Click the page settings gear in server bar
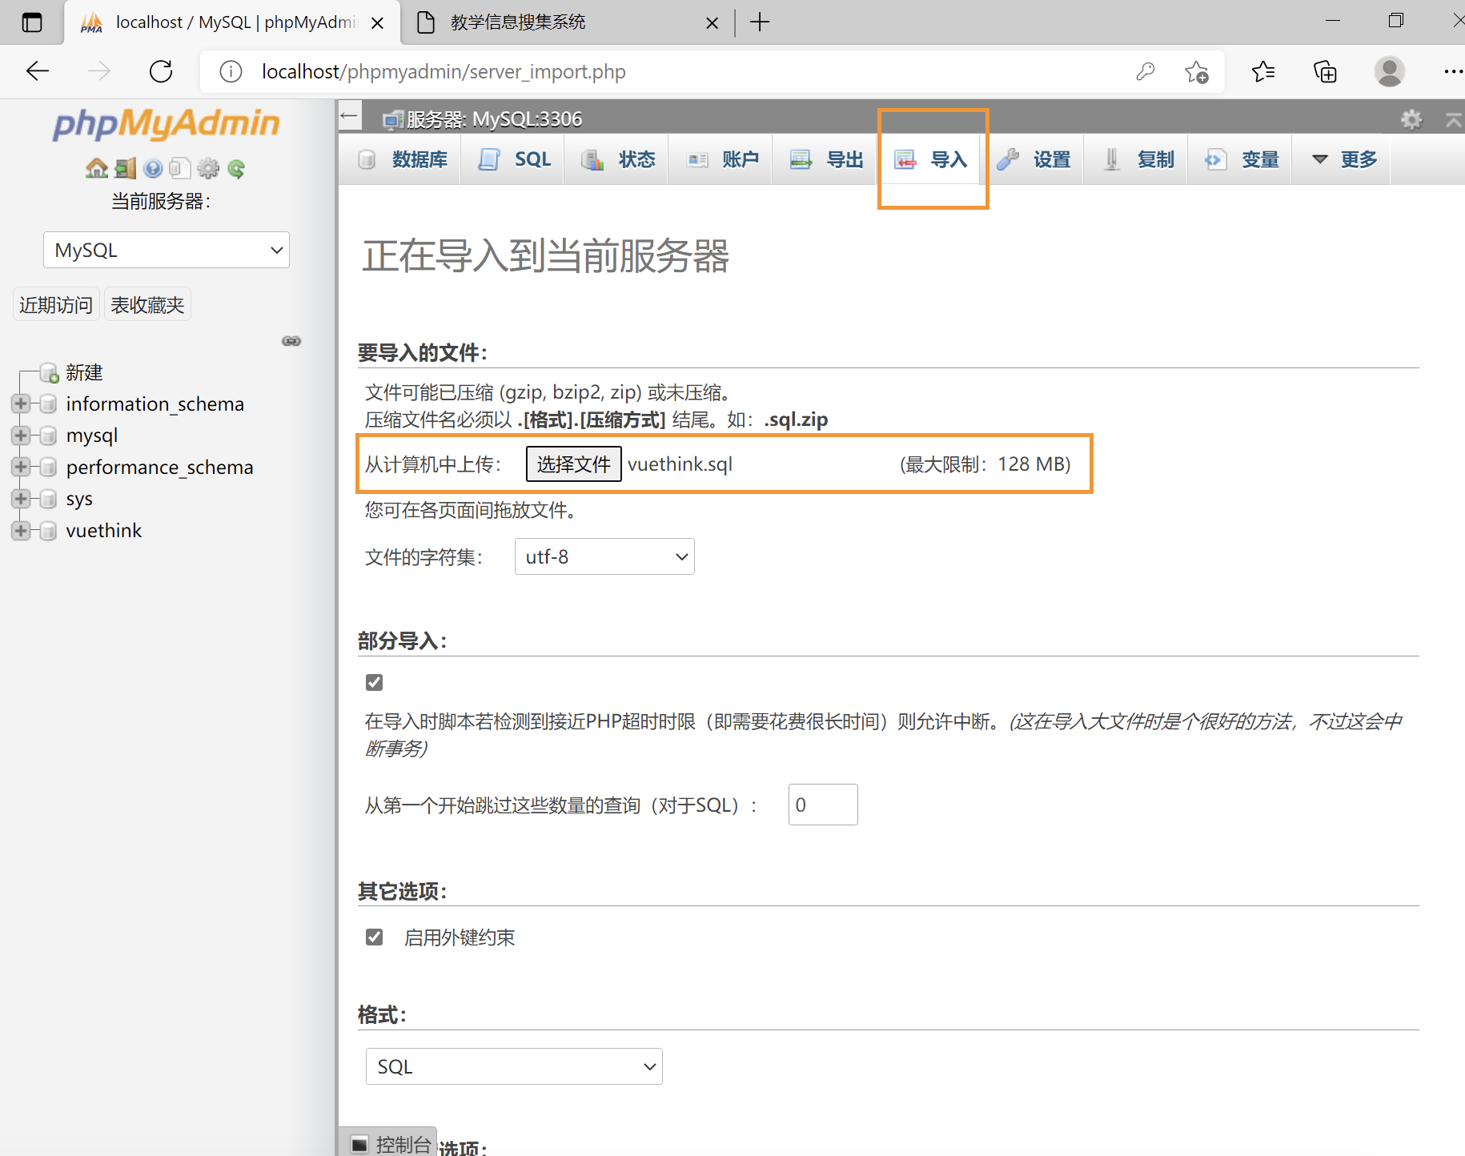The height and width of the screenshot is (1156, 1465). [x=1411, y=119]
